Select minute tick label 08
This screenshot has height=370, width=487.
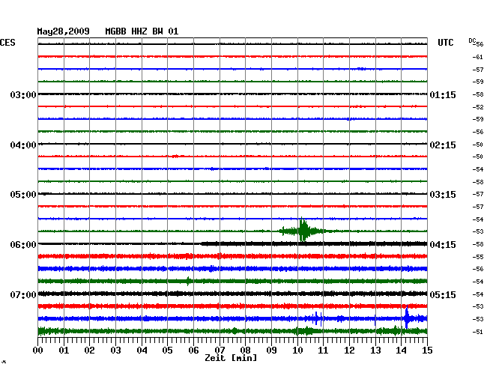245,350
